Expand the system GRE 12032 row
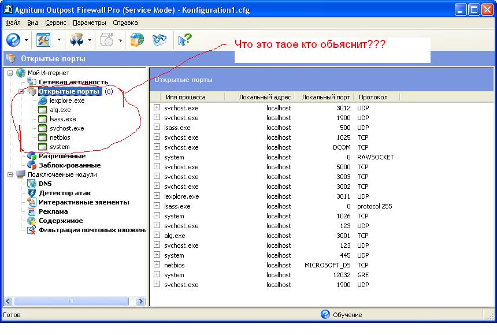Viewport: 497px width, 335px height. 157,274
